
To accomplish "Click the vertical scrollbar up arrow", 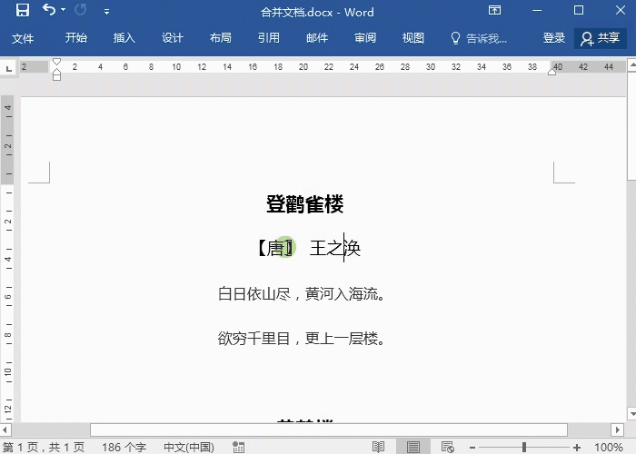I will pyautogui.click(x=631, y=64).
